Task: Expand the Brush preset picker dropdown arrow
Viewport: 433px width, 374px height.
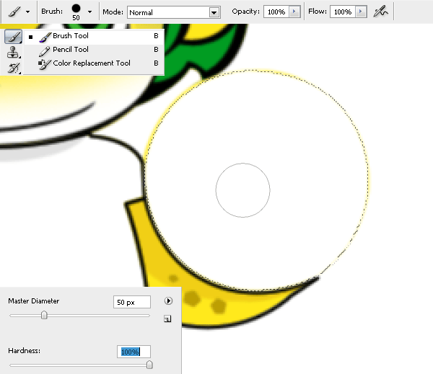Action: click(89, 12)
